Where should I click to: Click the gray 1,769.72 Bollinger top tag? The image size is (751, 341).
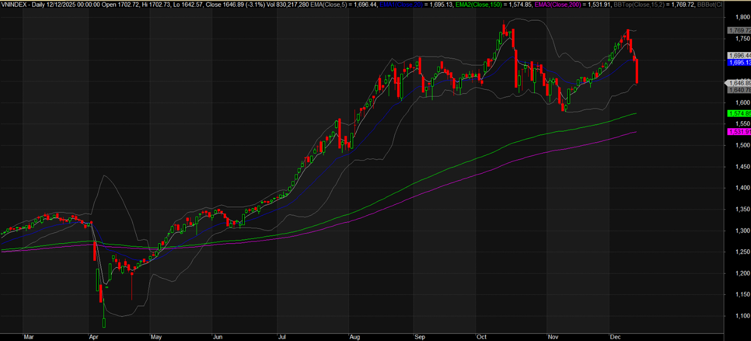(738, 30)
